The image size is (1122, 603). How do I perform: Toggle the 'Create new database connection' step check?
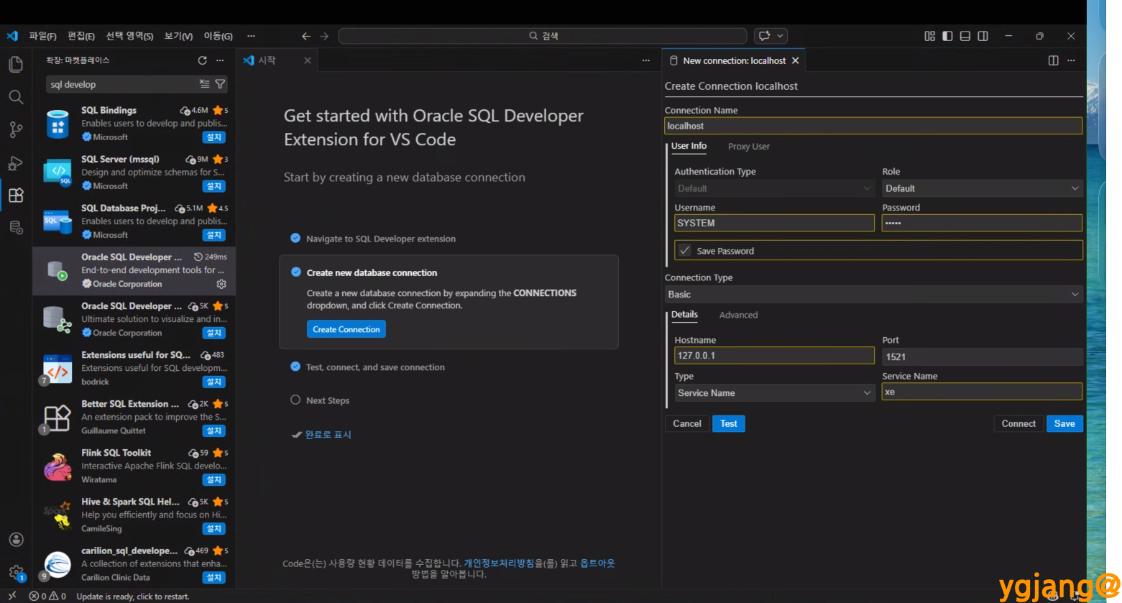click(x=295, y=272)
